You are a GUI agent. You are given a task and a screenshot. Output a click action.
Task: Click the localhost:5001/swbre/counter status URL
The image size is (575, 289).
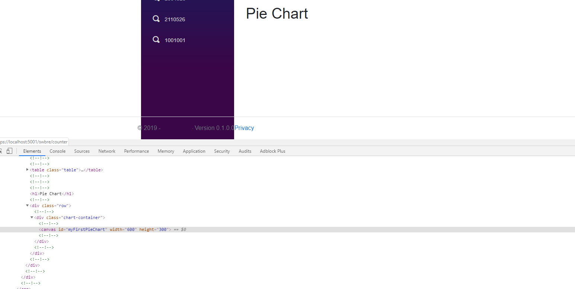[34, 142]
